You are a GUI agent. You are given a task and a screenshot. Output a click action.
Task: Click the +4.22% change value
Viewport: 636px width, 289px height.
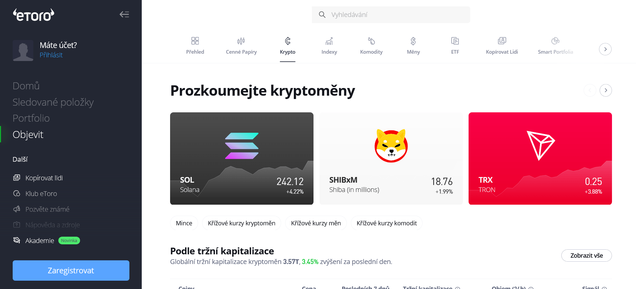(295, 192)
